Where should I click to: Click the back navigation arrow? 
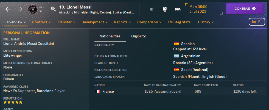[8, 9]
